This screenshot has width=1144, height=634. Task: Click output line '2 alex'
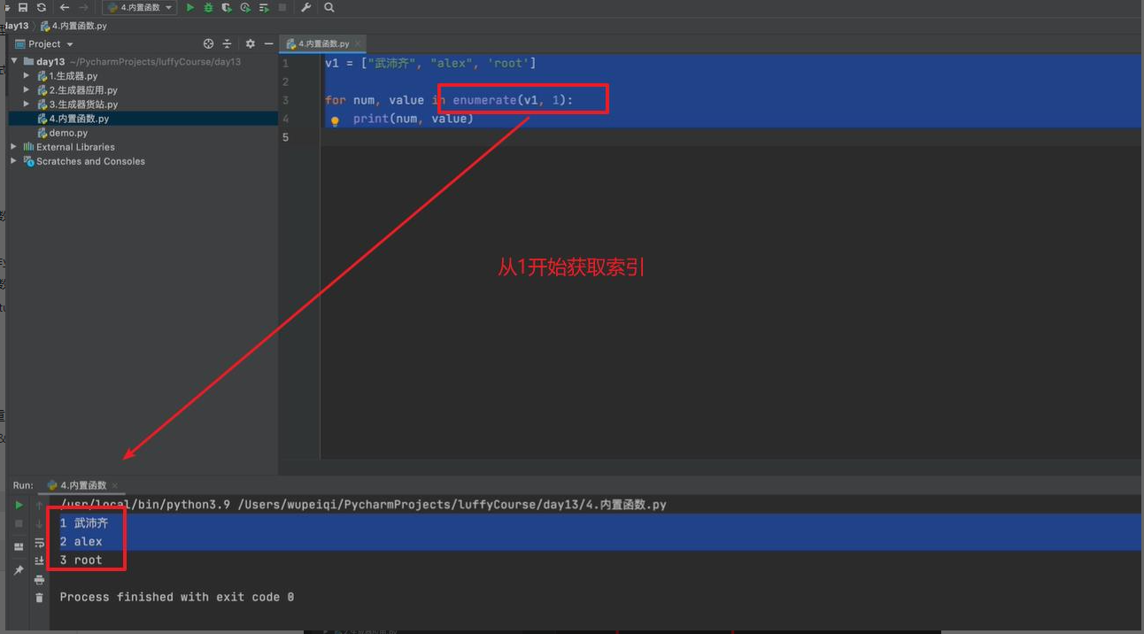click(x=81, y=542)
